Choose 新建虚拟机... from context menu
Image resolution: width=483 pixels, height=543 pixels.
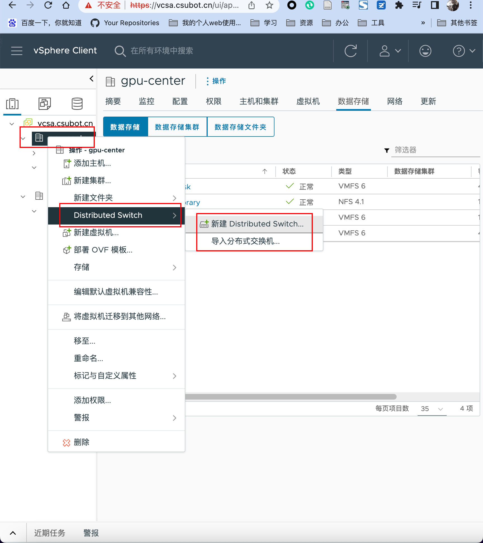[x=116, y=233]
